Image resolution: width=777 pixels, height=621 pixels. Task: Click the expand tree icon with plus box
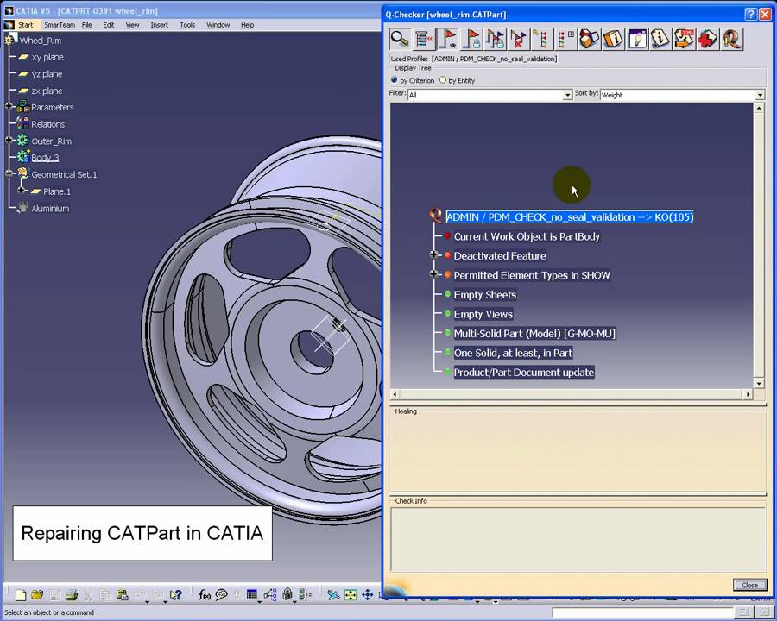click(x=565, y=39)
